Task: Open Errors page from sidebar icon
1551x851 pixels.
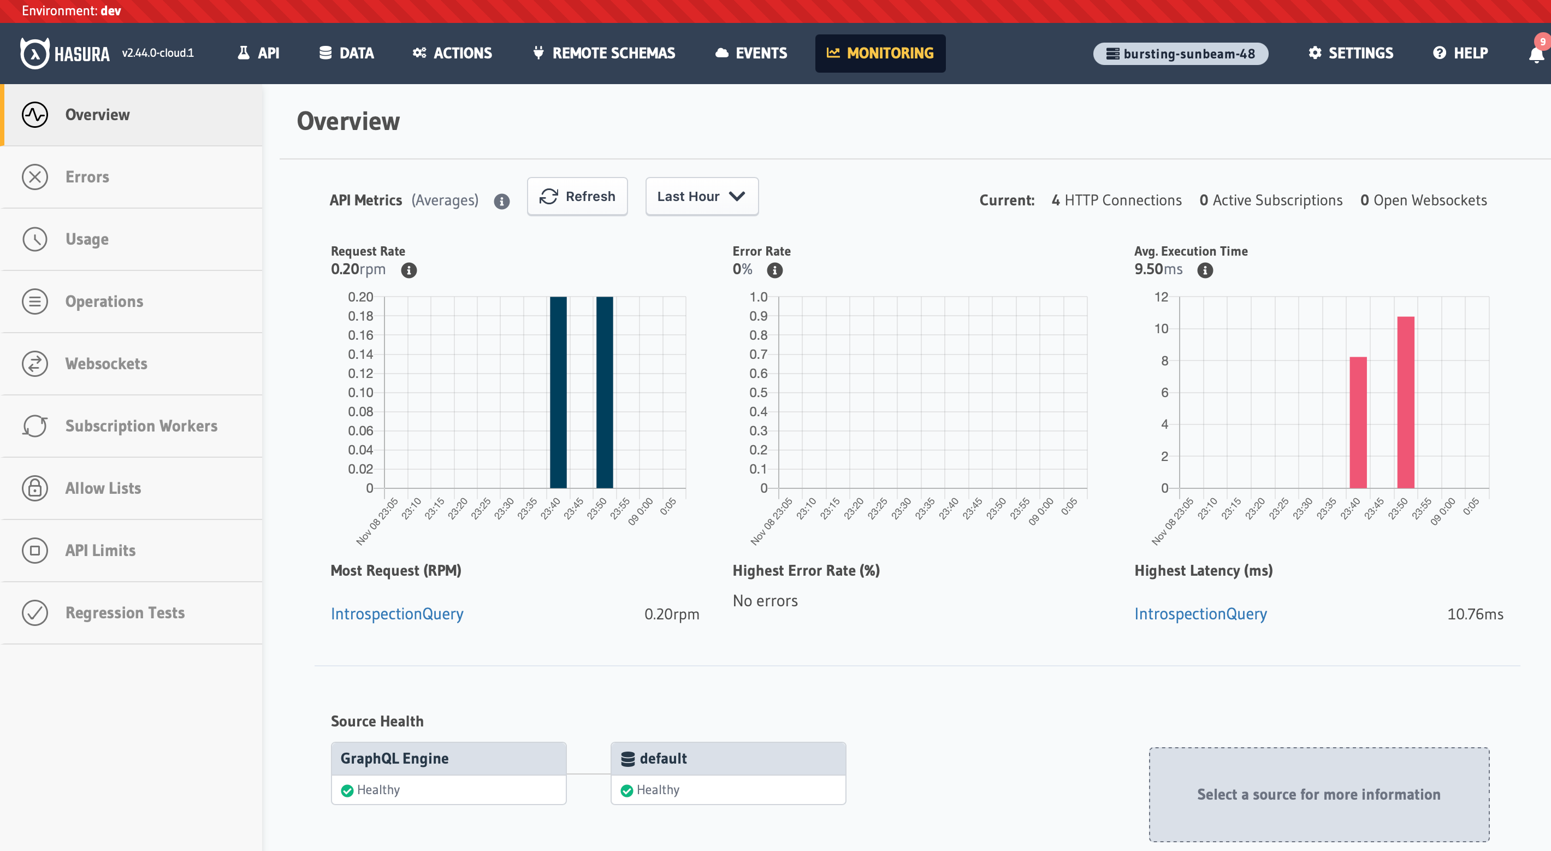Action: (35, 177)
